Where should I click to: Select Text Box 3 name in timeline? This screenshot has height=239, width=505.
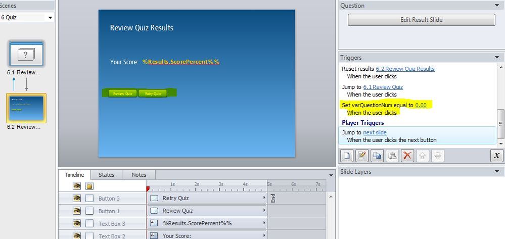click(x=112, y=223)
